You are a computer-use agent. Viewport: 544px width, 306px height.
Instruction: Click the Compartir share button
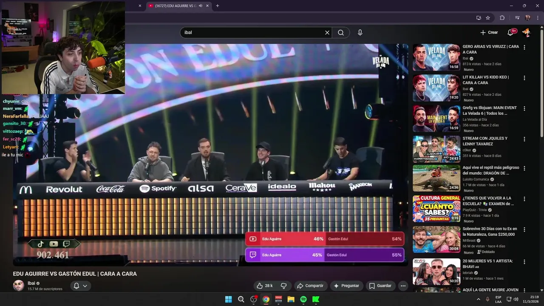pyautogui.click(x=310, y=286)
